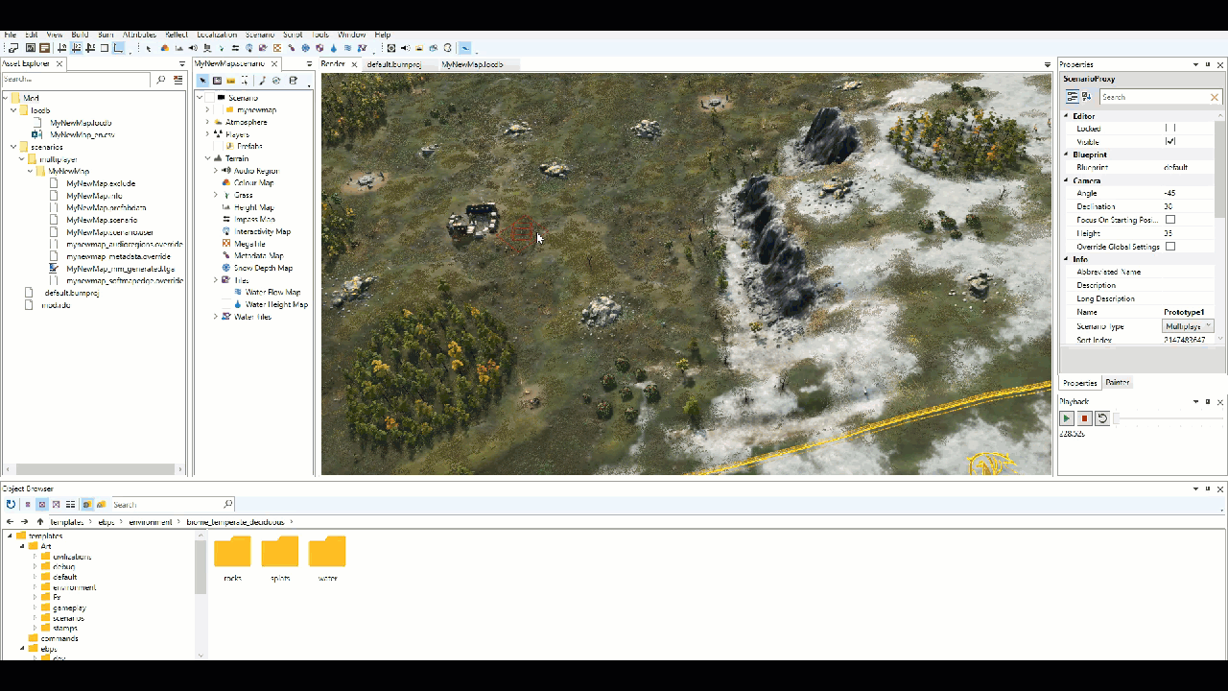Open the water folder thumbnail
The height and width of the screenshot is (691, 1228).
(x=327, y=552)
